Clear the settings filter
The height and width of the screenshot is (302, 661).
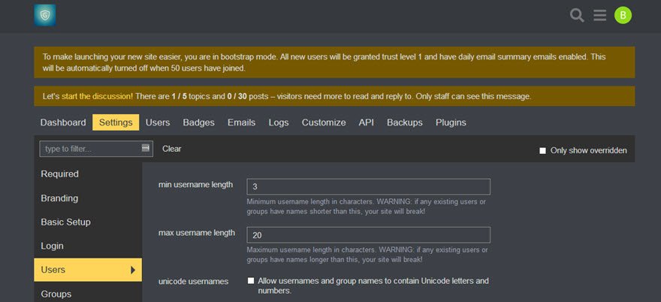pos(171,149)
